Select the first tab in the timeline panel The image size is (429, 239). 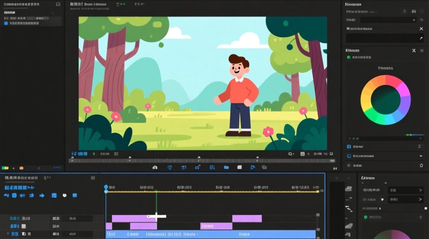(x=21, y=178)
